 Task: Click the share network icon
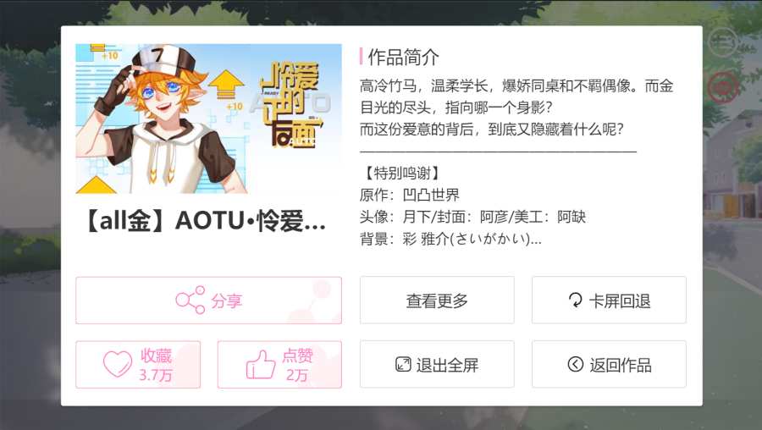[190, 300]
